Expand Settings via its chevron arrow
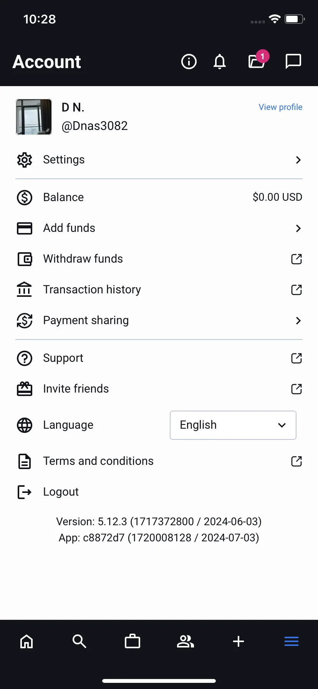 tap(298, 160)
